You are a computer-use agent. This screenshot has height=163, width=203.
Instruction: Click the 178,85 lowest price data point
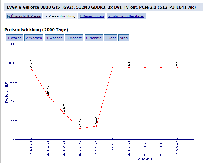point(80,129)
